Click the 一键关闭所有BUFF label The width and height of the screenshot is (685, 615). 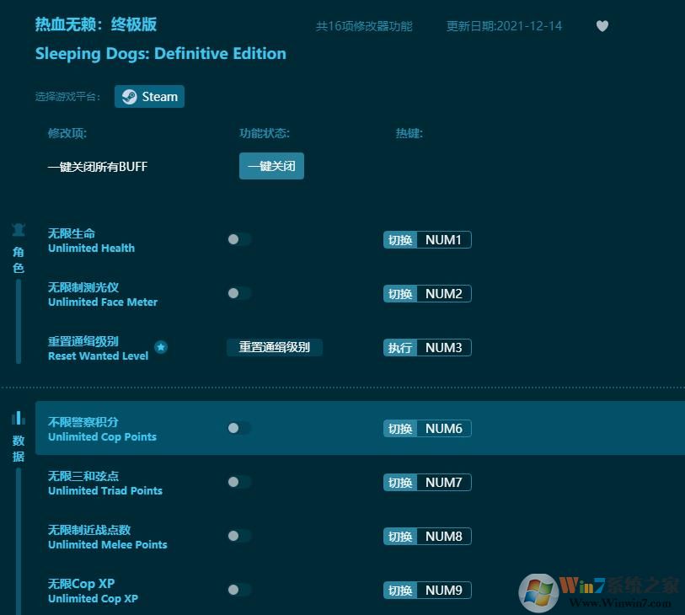coord(98,167)
